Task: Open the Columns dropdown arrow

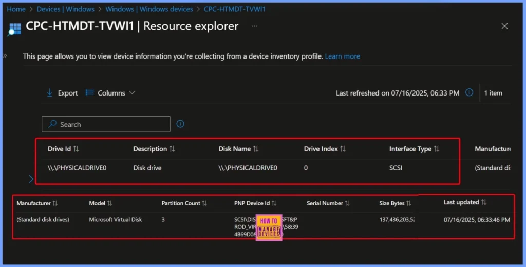Action: pyautogui.click(x=132, y=93)
